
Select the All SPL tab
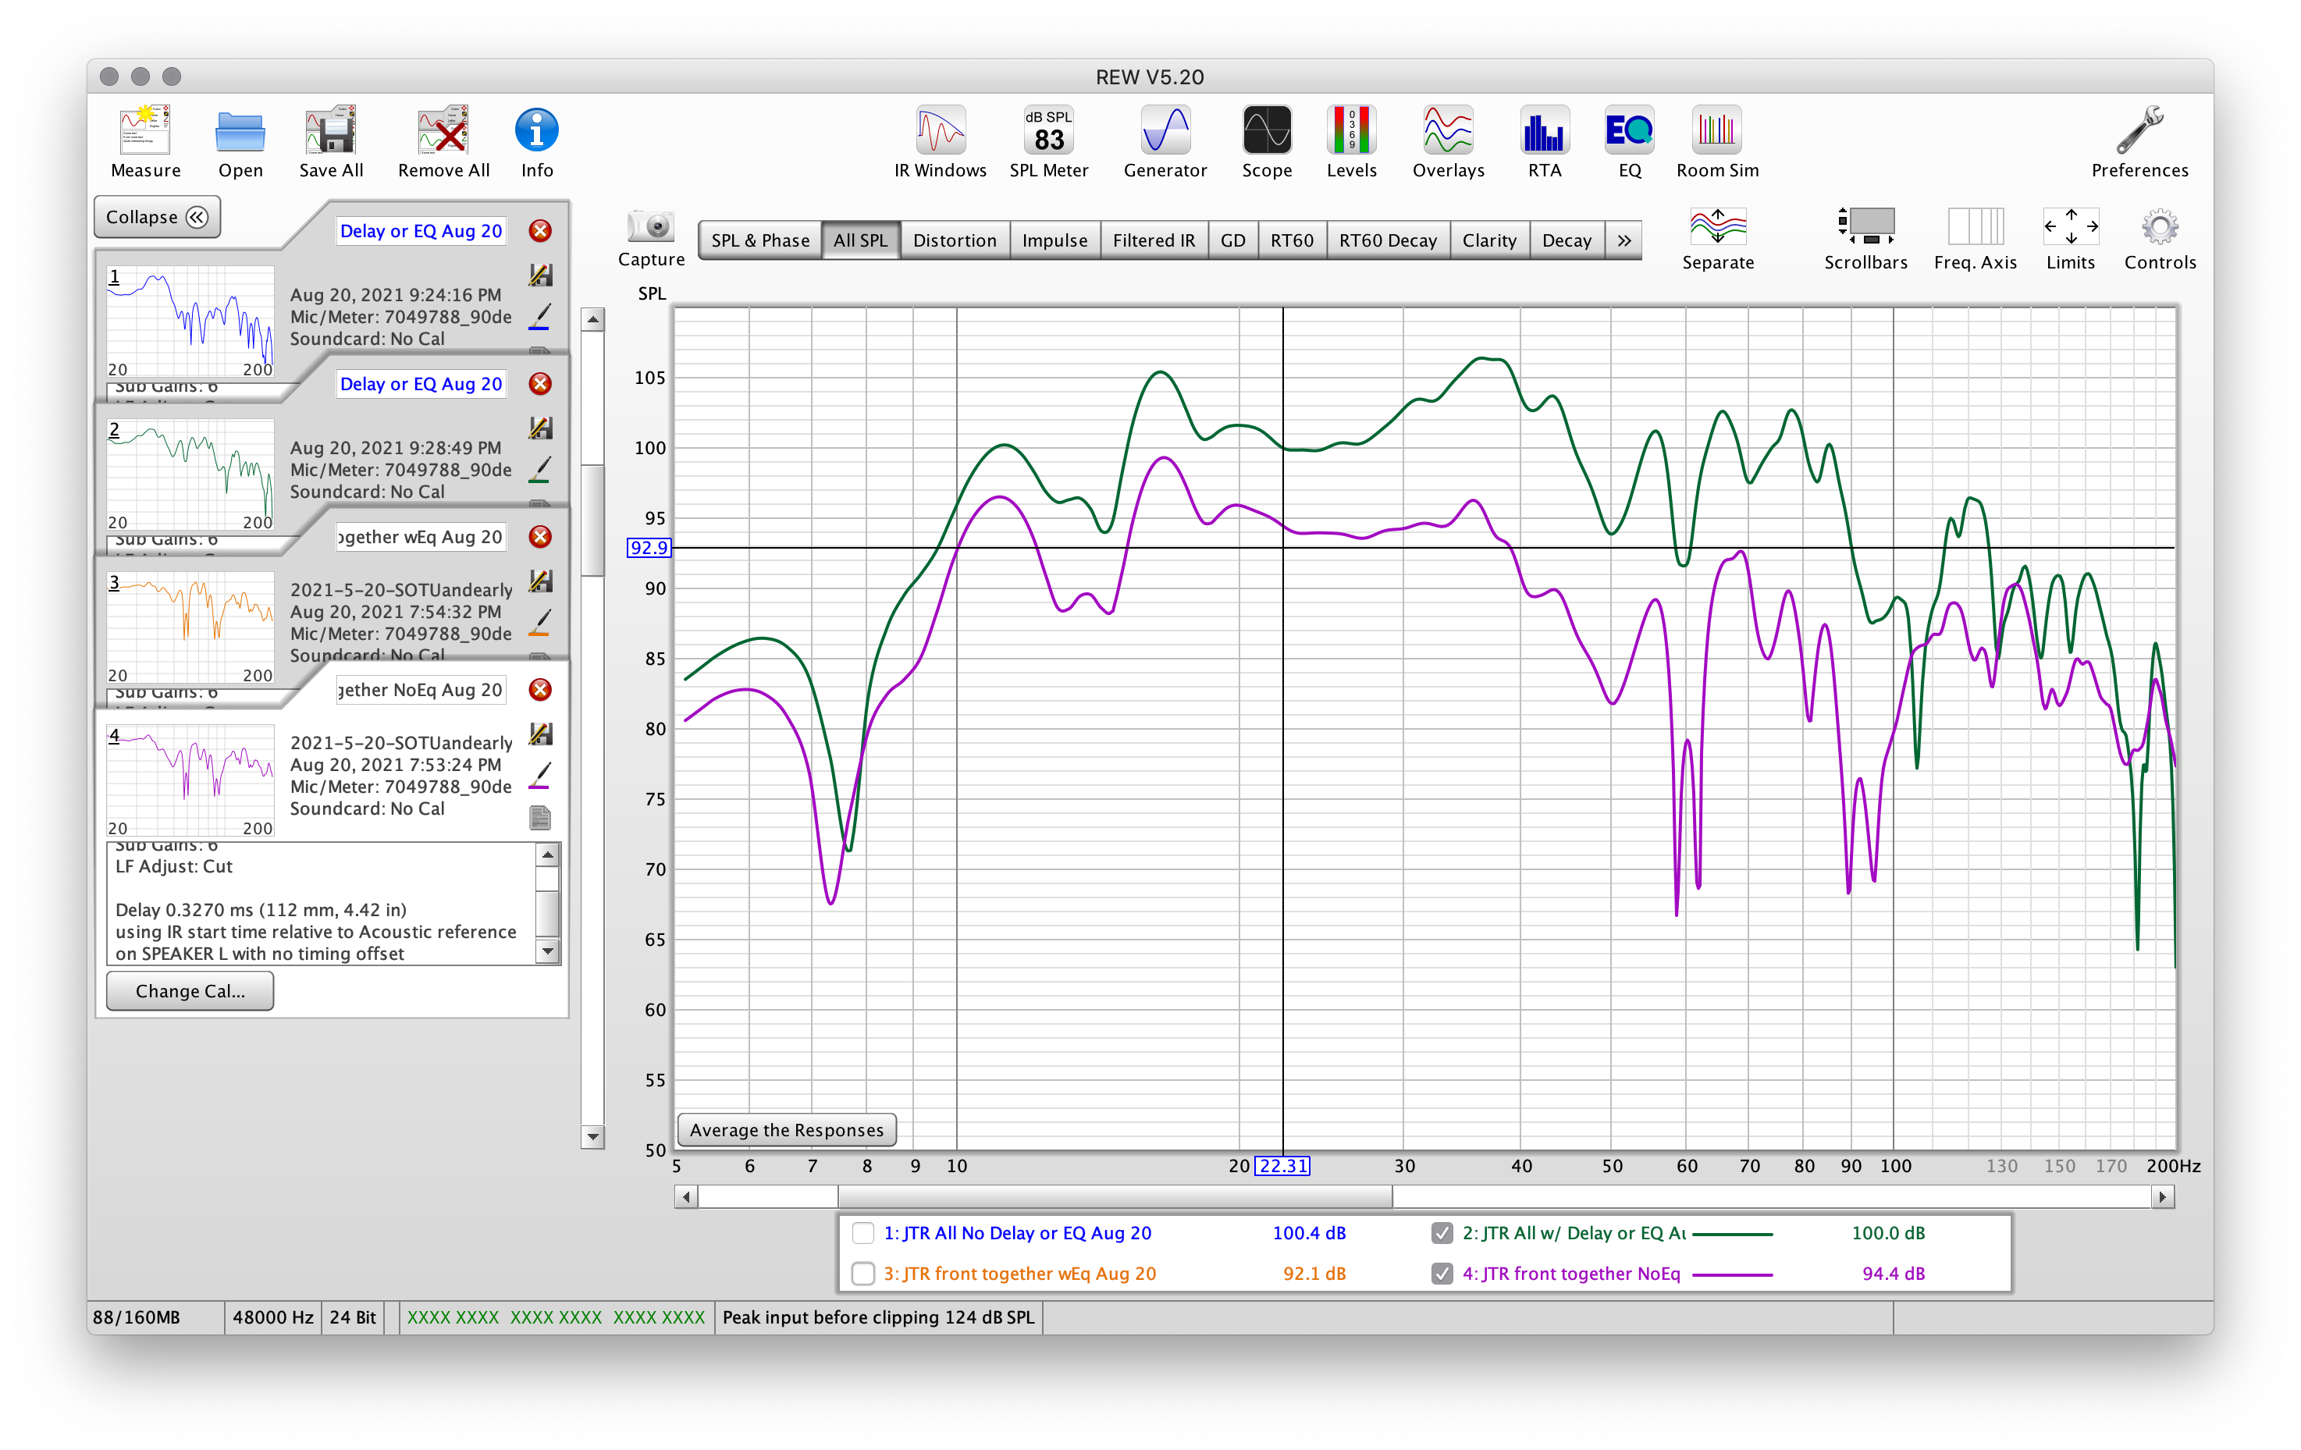pos(860,240)
